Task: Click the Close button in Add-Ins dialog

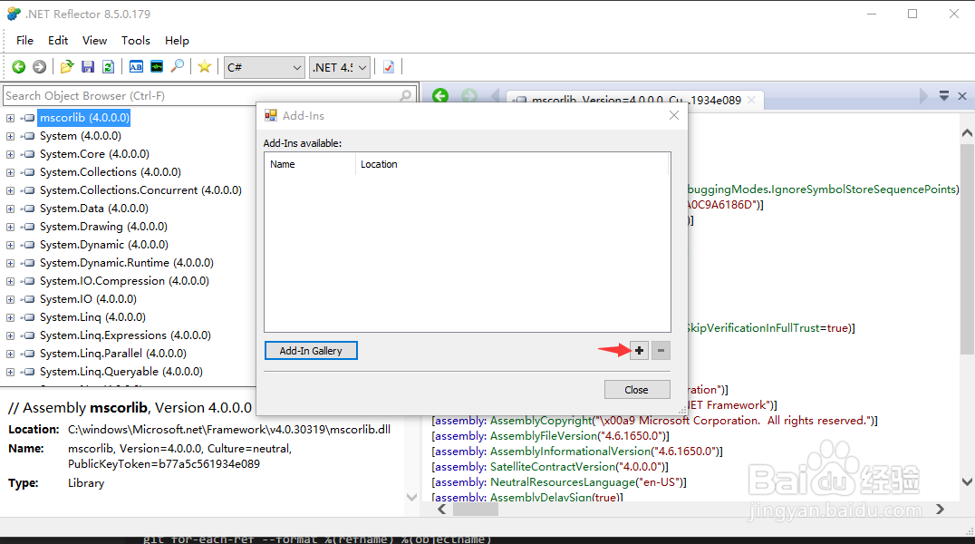Action: 637,390
